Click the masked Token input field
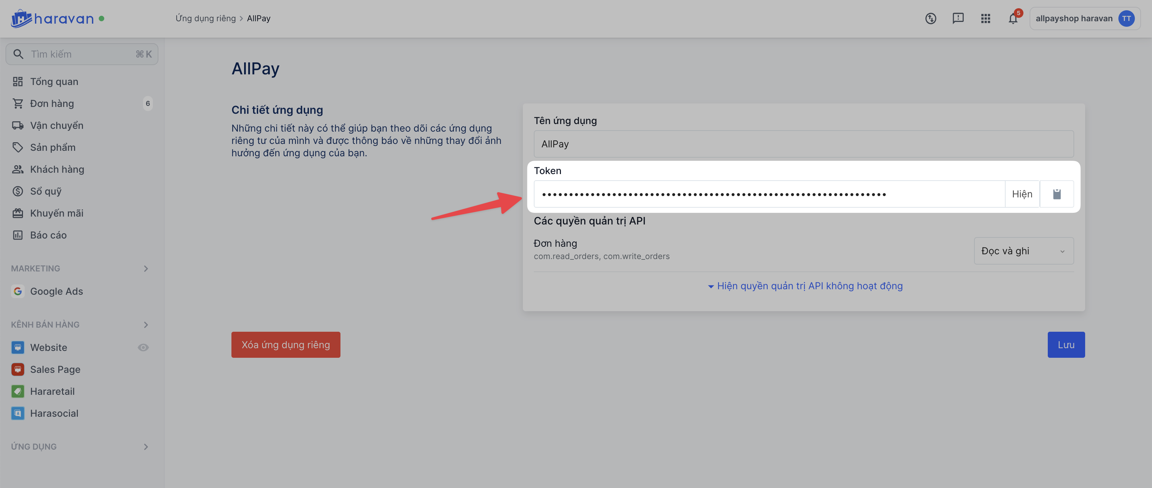Screen dimensions: 1152x488 coord(769,194)
